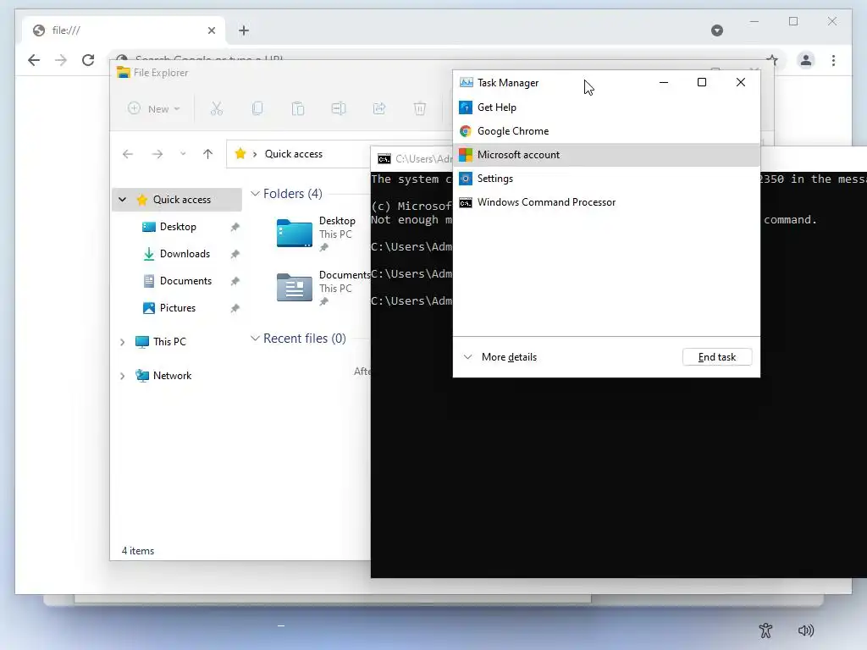Expand This PC in navigation tree

pyautogui.click(x=123, y=342)
